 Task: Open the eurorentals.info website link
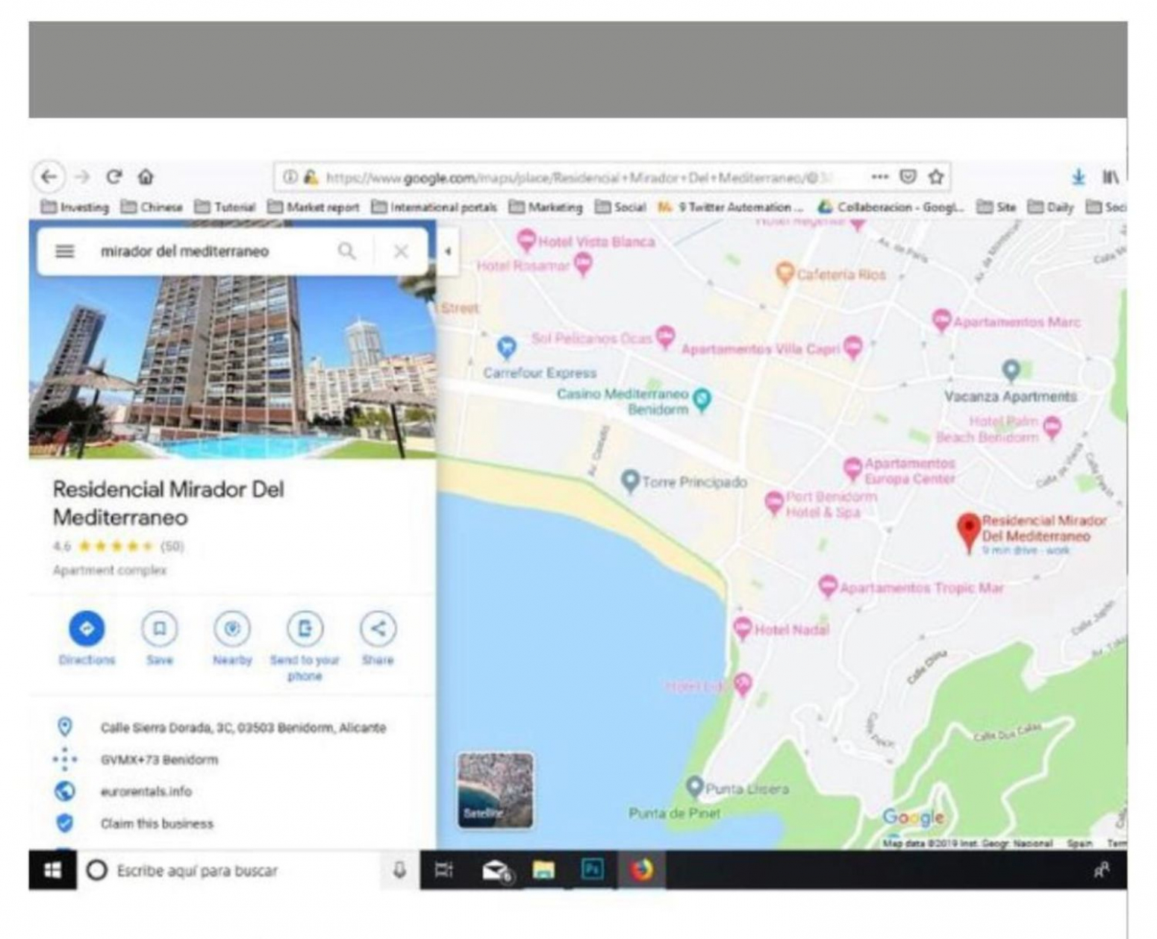coord(146,791)
